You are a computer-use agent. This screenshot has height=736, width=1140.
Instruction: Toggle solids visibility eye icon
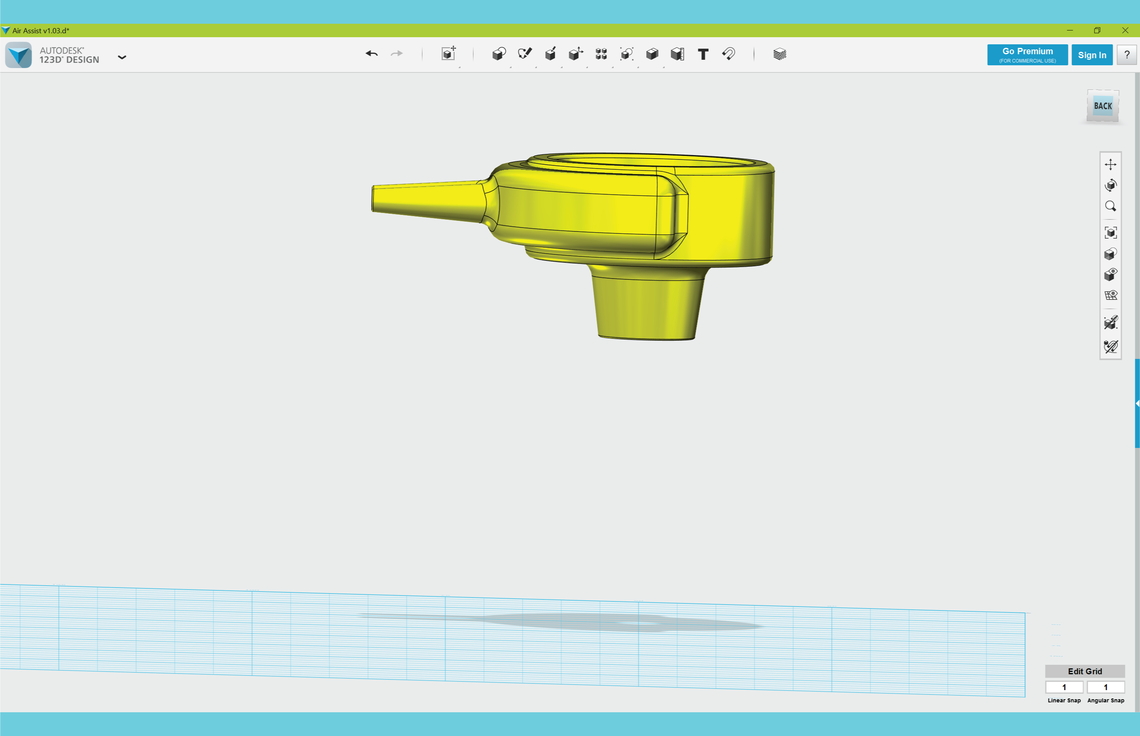(1110, 274)
